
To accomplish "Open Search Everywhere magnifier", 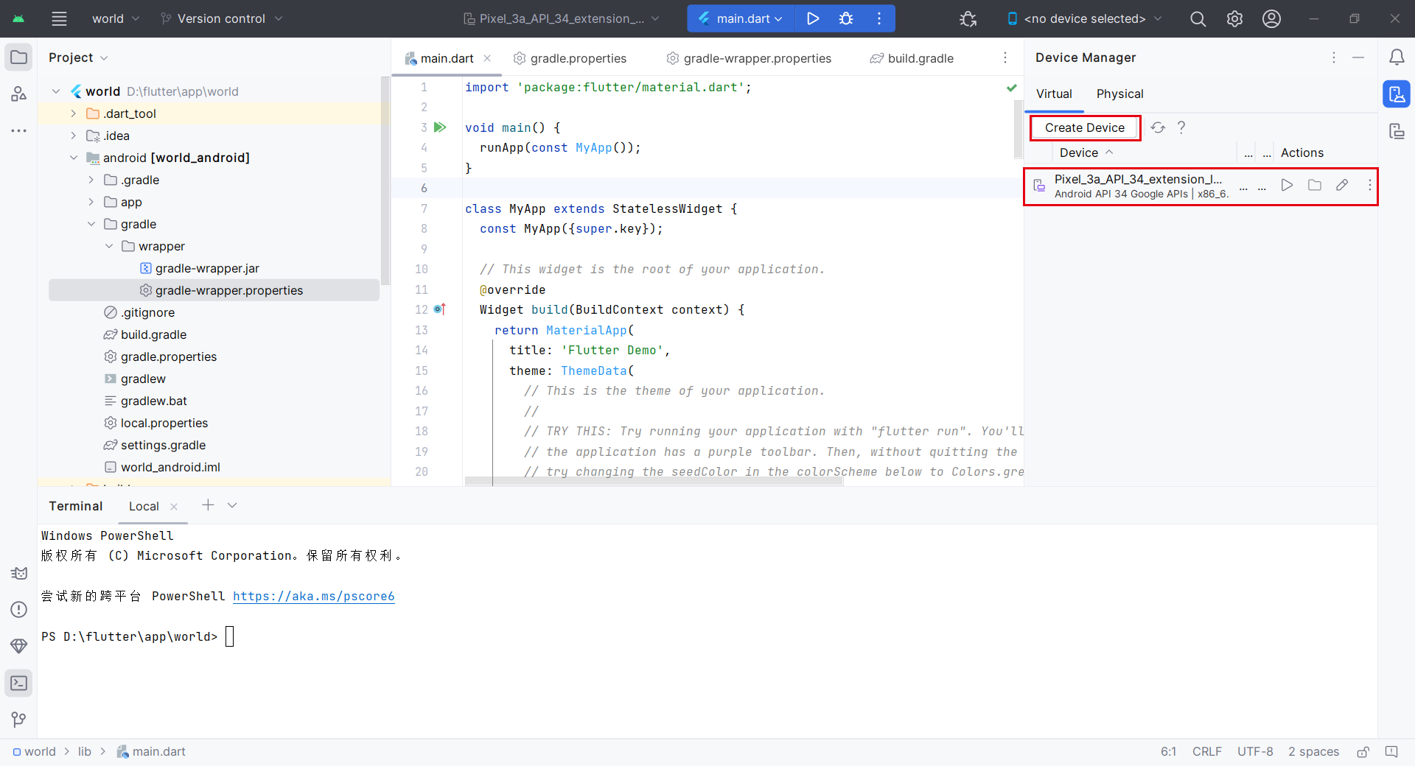I will (x=1198, y=18).
